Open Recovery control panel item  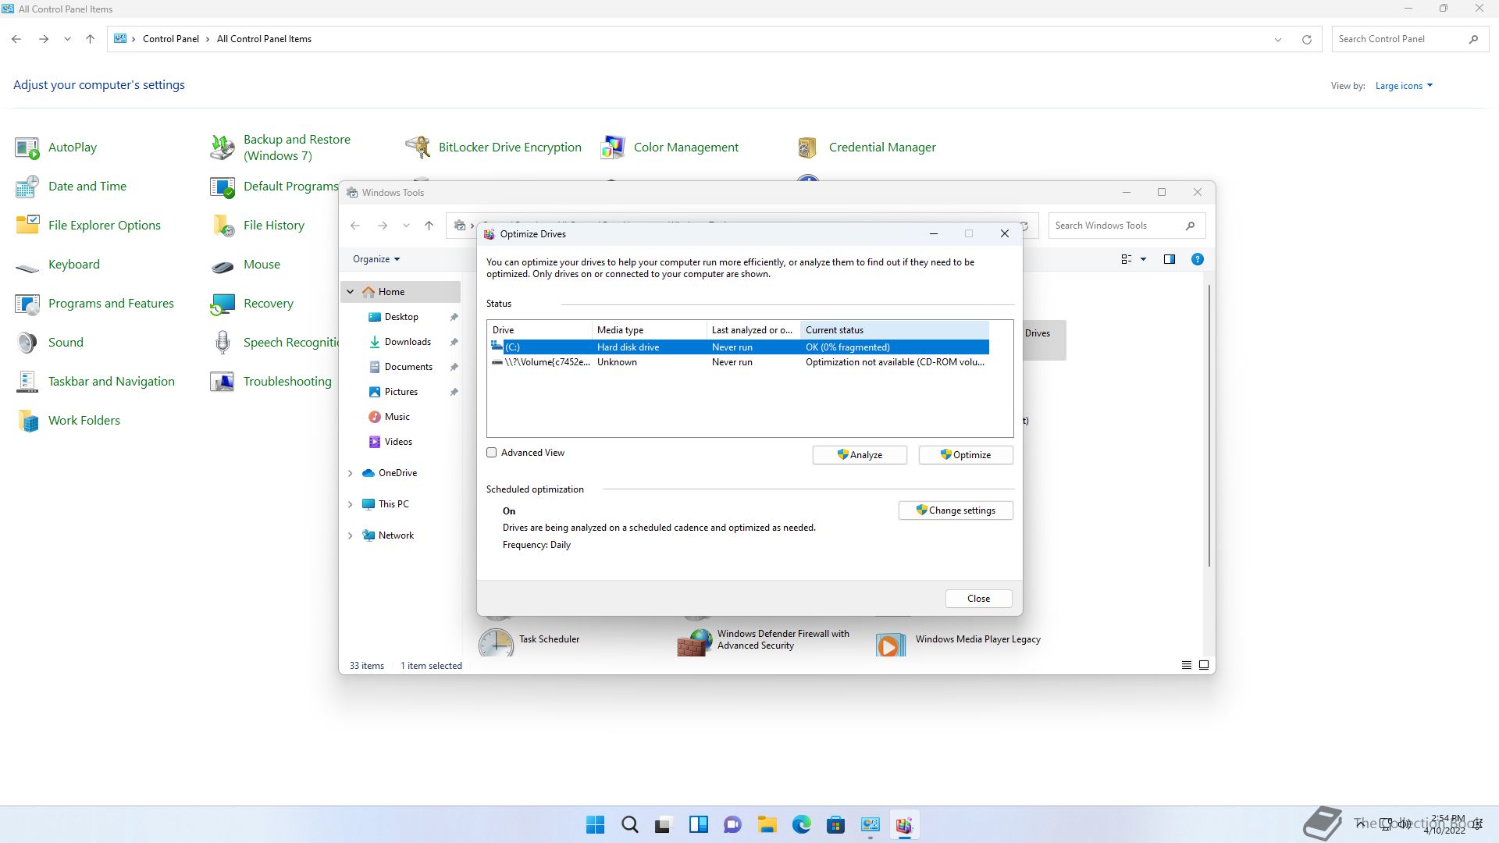tap(252, 304)
